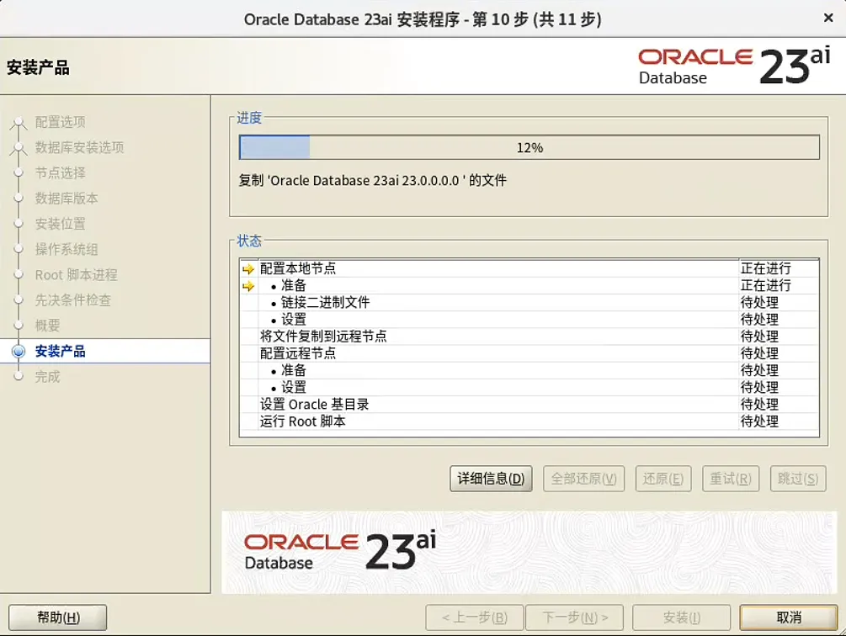Screen dimensions: 846x636
Task: Click the 12% progress bar
Action: coord(529,145)
